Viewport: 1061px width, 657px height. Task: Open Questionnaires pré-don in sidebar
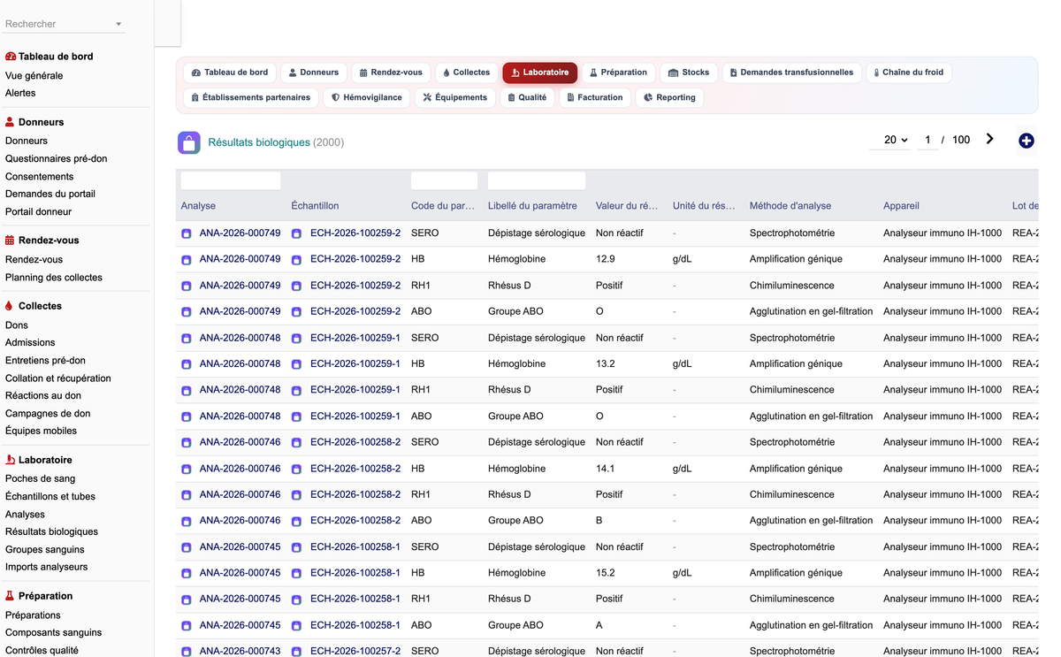[x=56, y=159]
